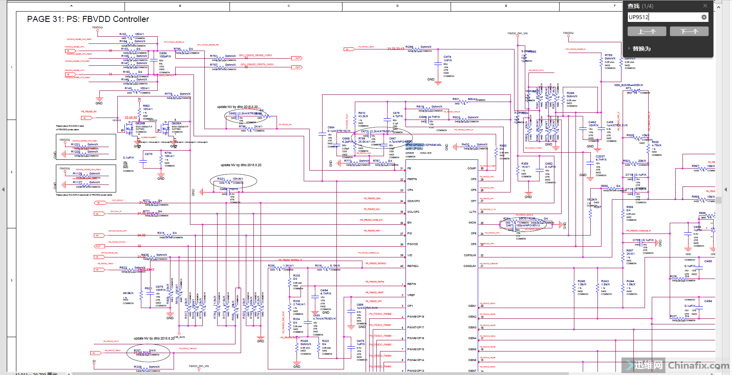
Task: Click the R902 resistor label
Action: click(146, 106)
